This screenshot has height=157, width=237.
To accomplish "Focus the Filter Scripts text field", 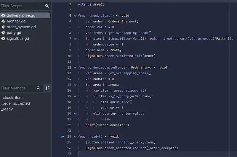I will click(x=21, y=6).
